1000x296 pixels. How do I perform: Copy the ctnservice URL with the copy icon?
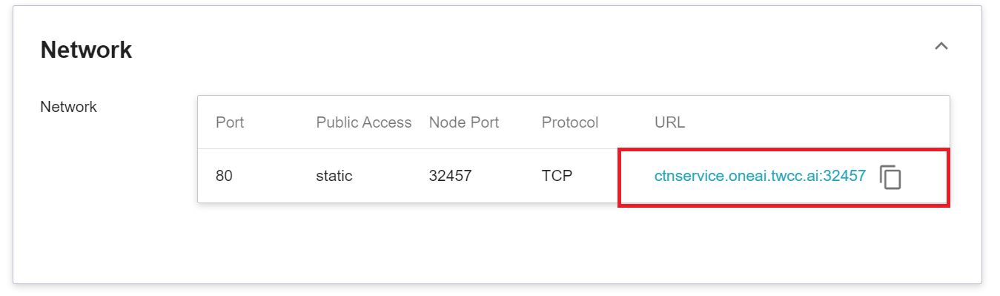tap(890, 177)
